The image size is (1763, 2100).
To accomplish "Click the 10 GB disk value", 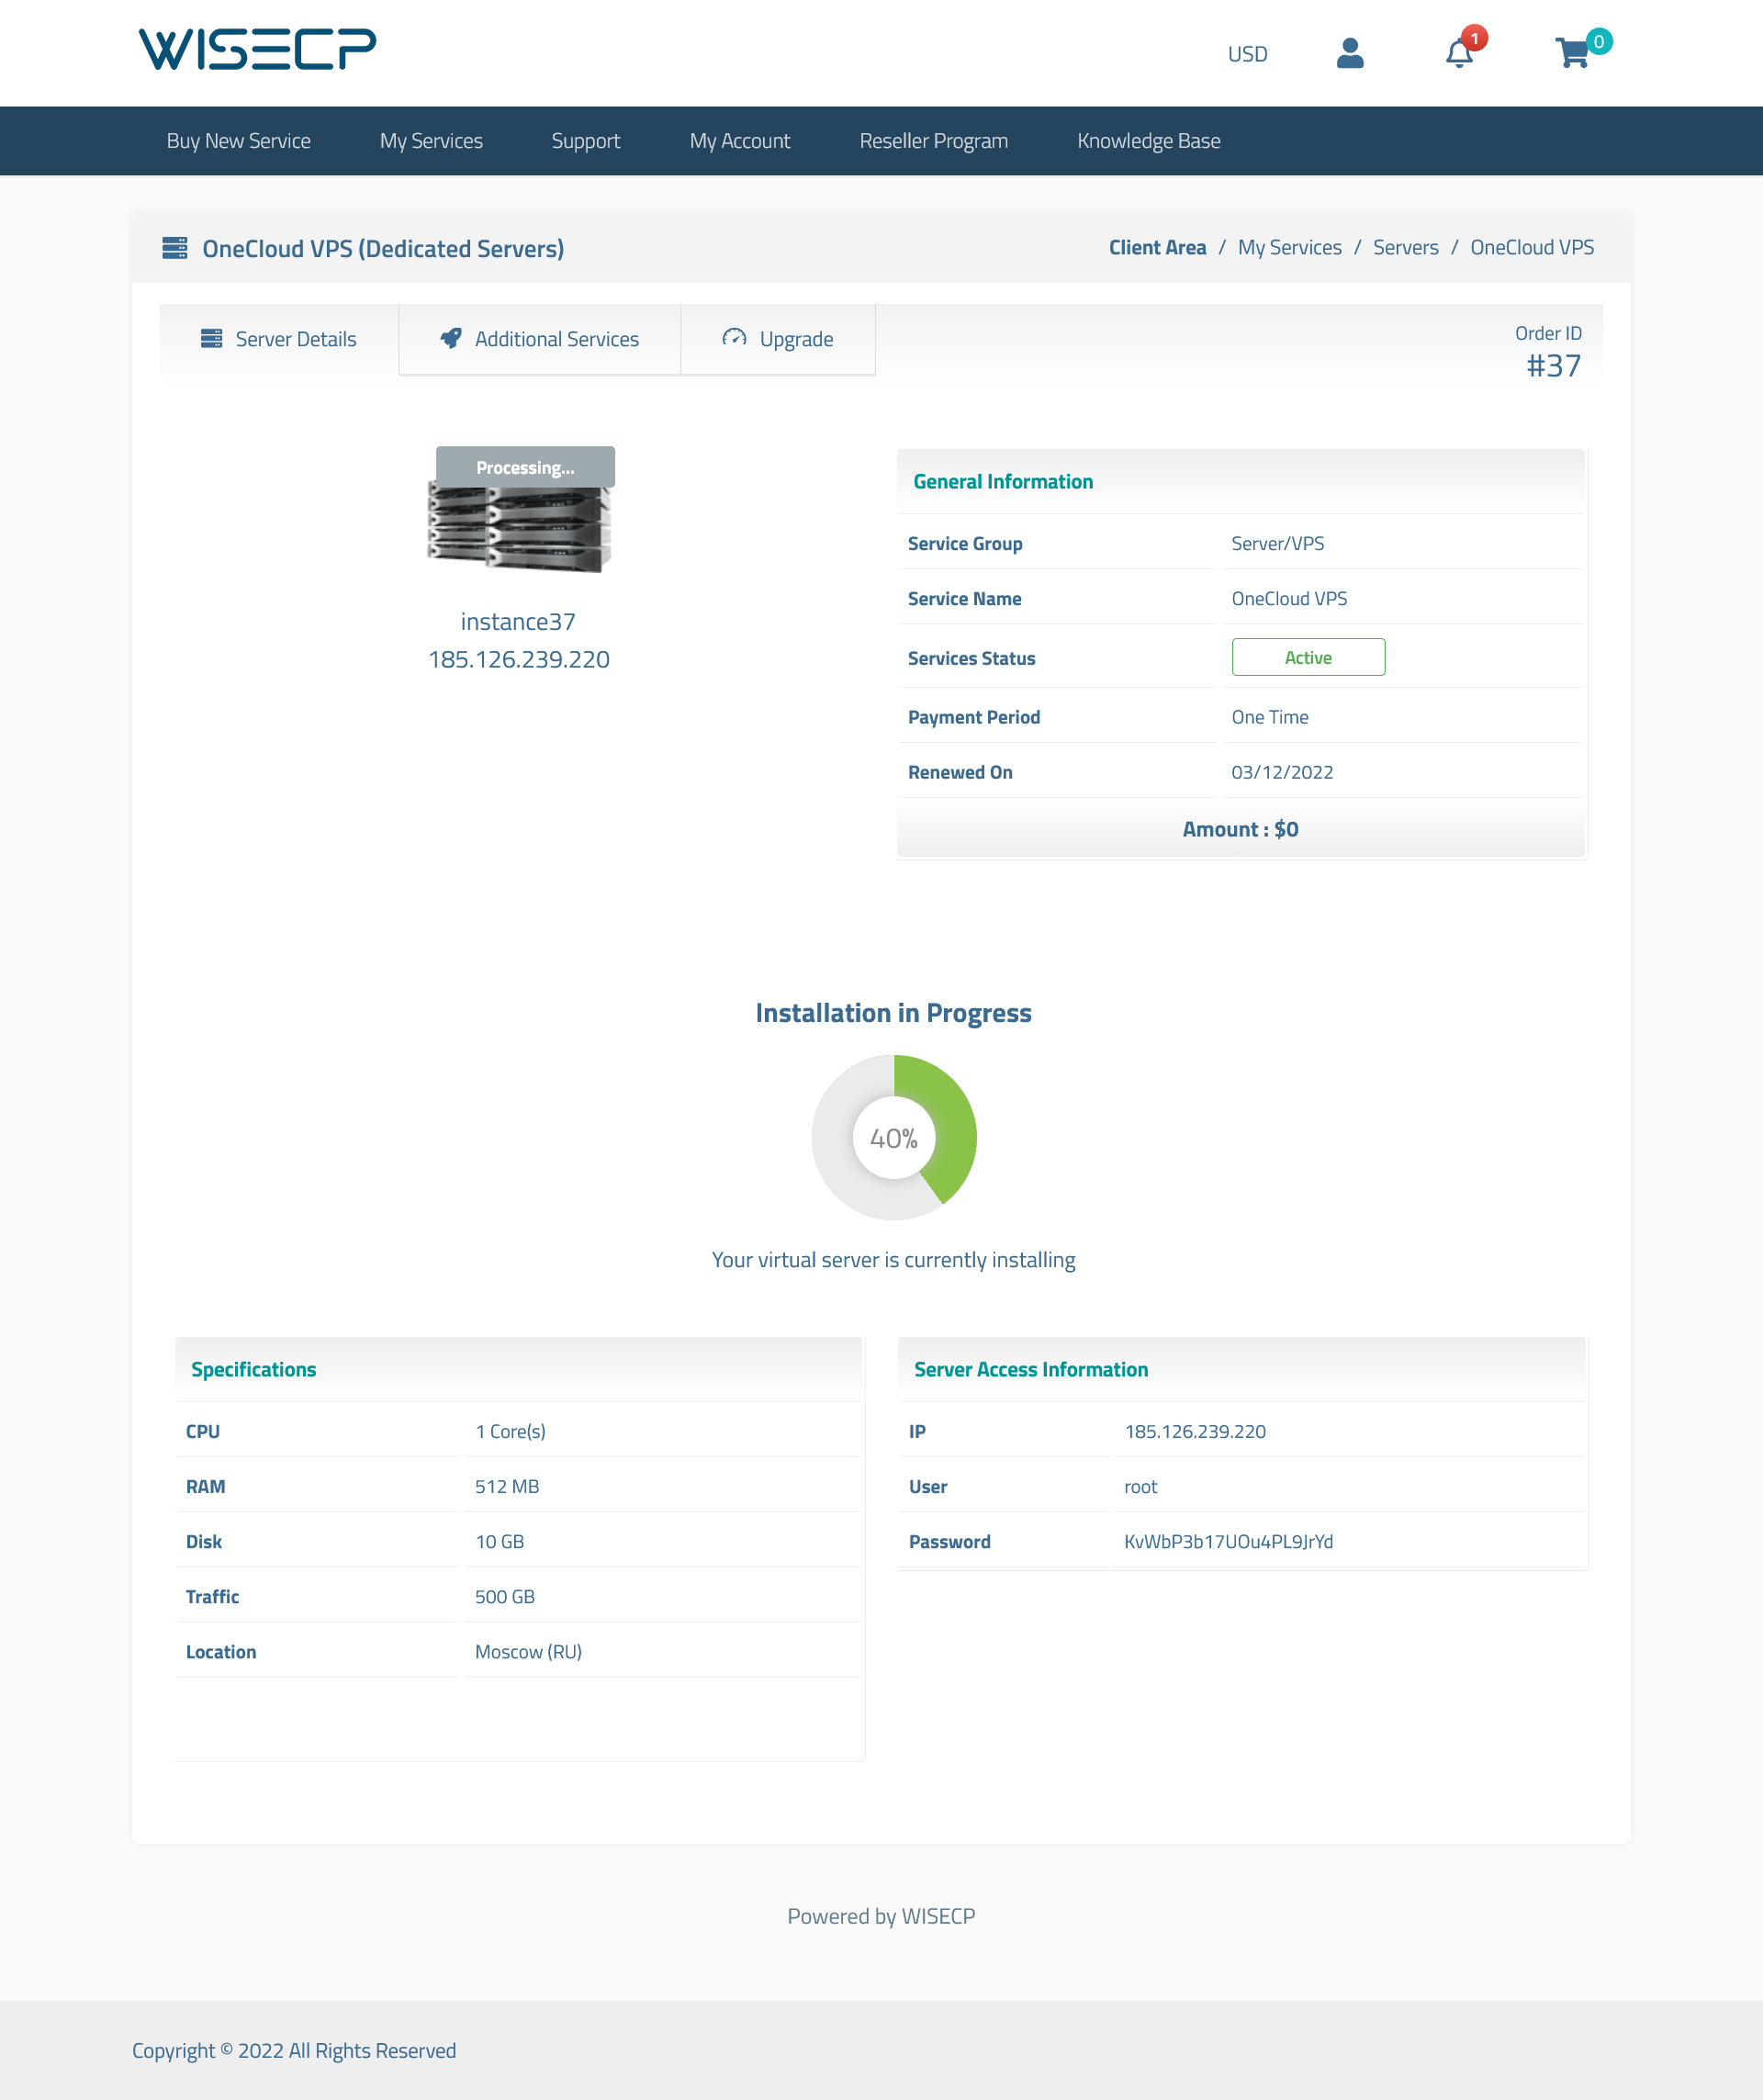I will coord(499,1542).
